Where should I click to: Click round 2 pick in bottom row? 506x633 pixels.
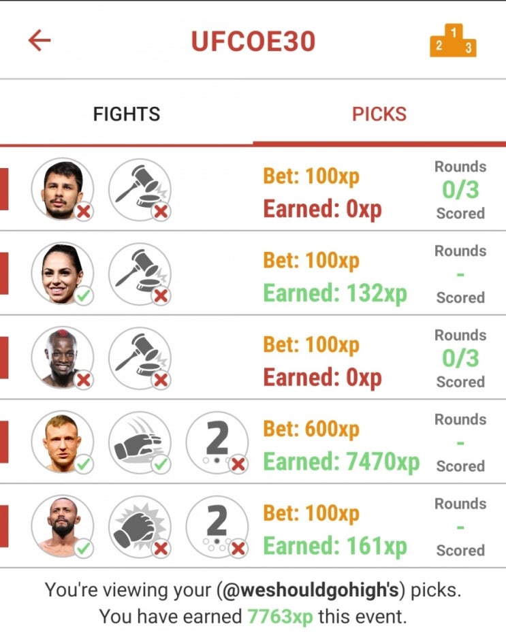pos(217,526)
